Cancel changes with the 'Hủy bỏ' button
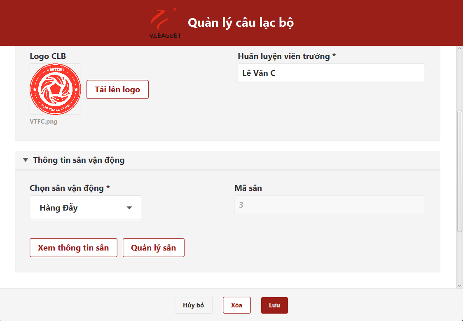The image size is (463, 321). coord(194,305)
